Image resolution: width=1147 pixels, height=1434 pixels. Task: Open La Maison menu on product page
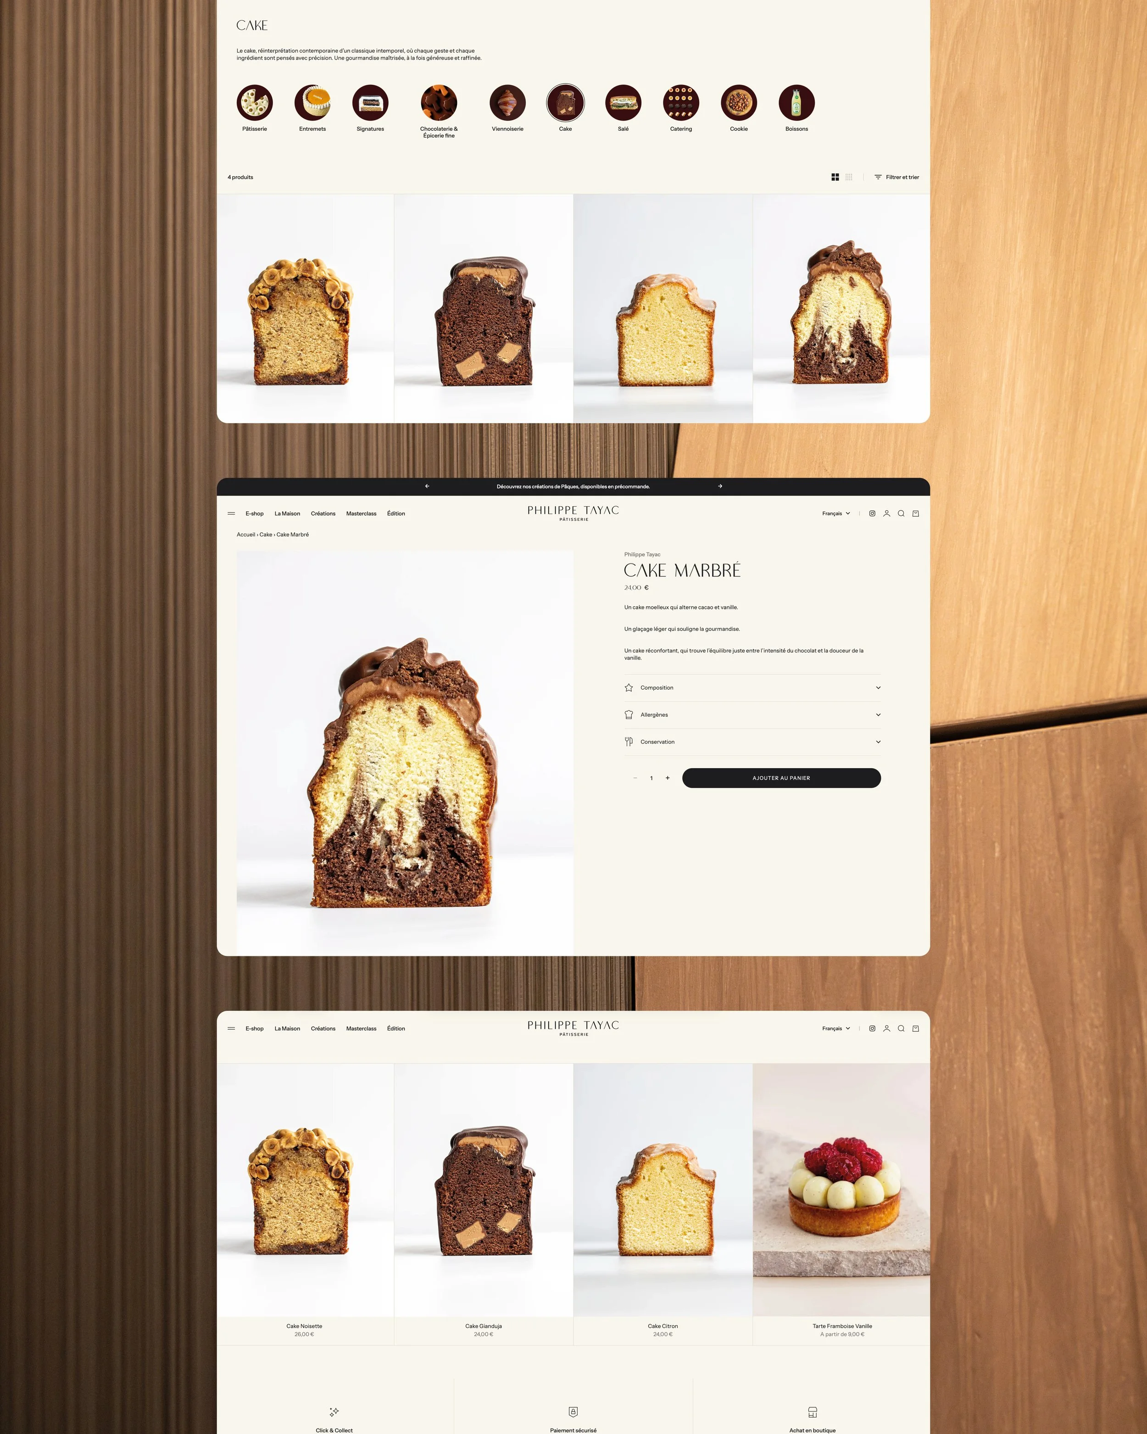(287, 513)
